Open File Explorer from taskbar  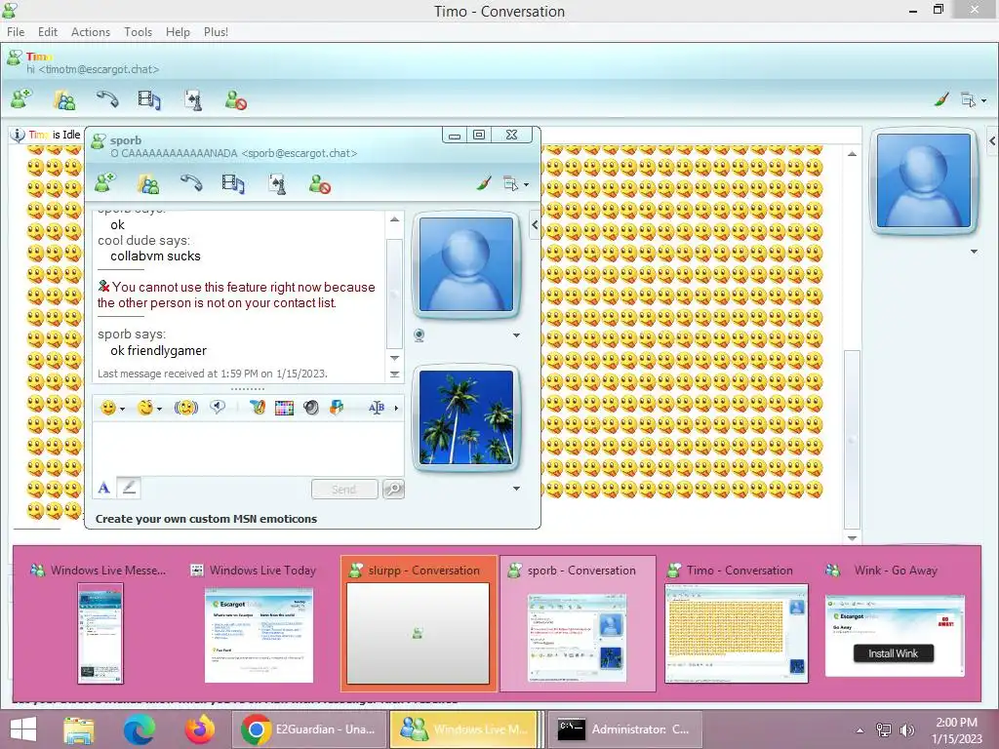tap(78, 729)
